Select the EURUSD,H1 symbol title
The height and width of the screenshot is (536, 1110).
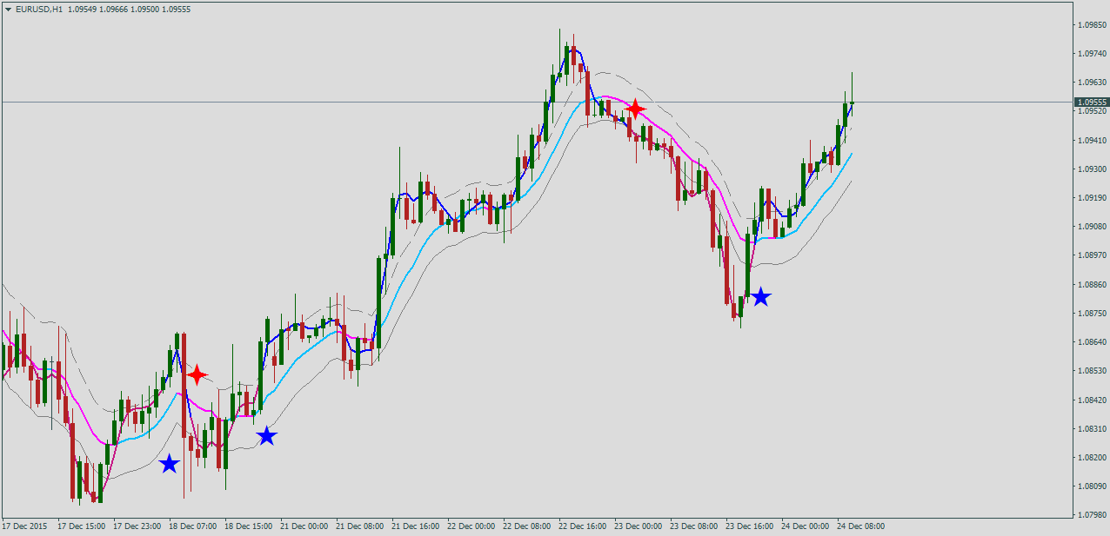[x=38, y=10]
